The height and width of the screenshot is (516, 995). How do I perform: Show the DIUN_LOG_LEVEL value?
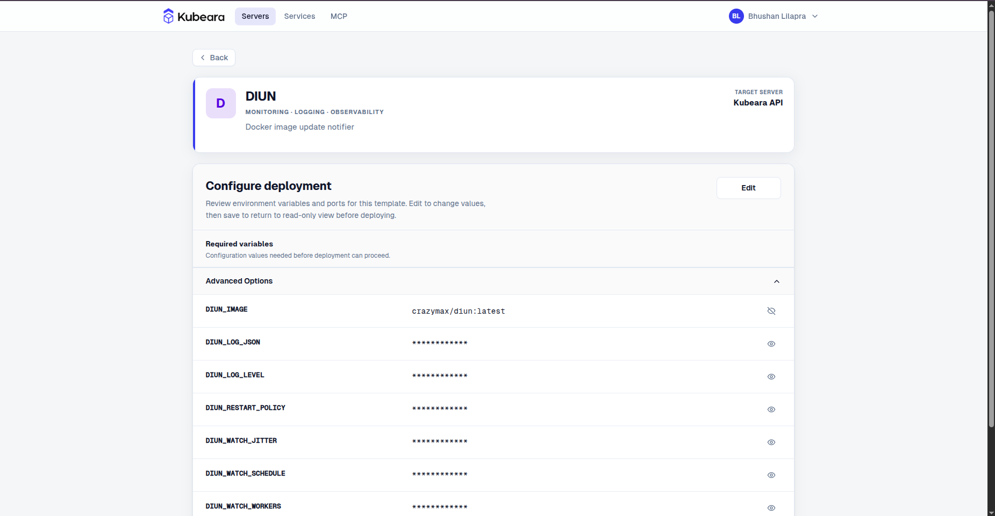pos(771,377)
